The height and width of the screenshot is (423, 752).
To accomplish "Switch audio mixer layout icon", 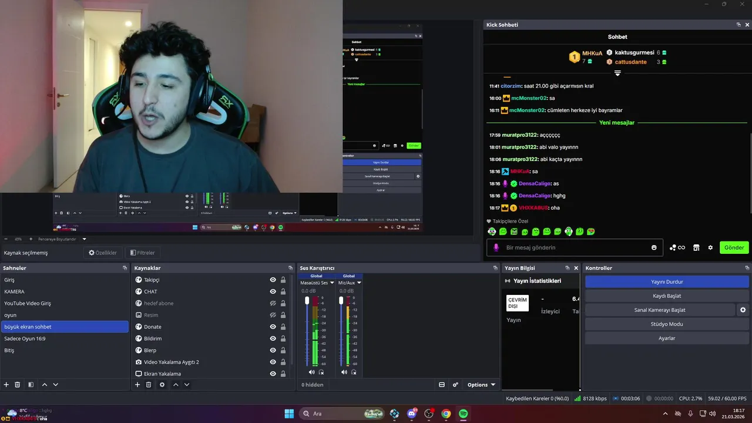I will tap(442, 385).
